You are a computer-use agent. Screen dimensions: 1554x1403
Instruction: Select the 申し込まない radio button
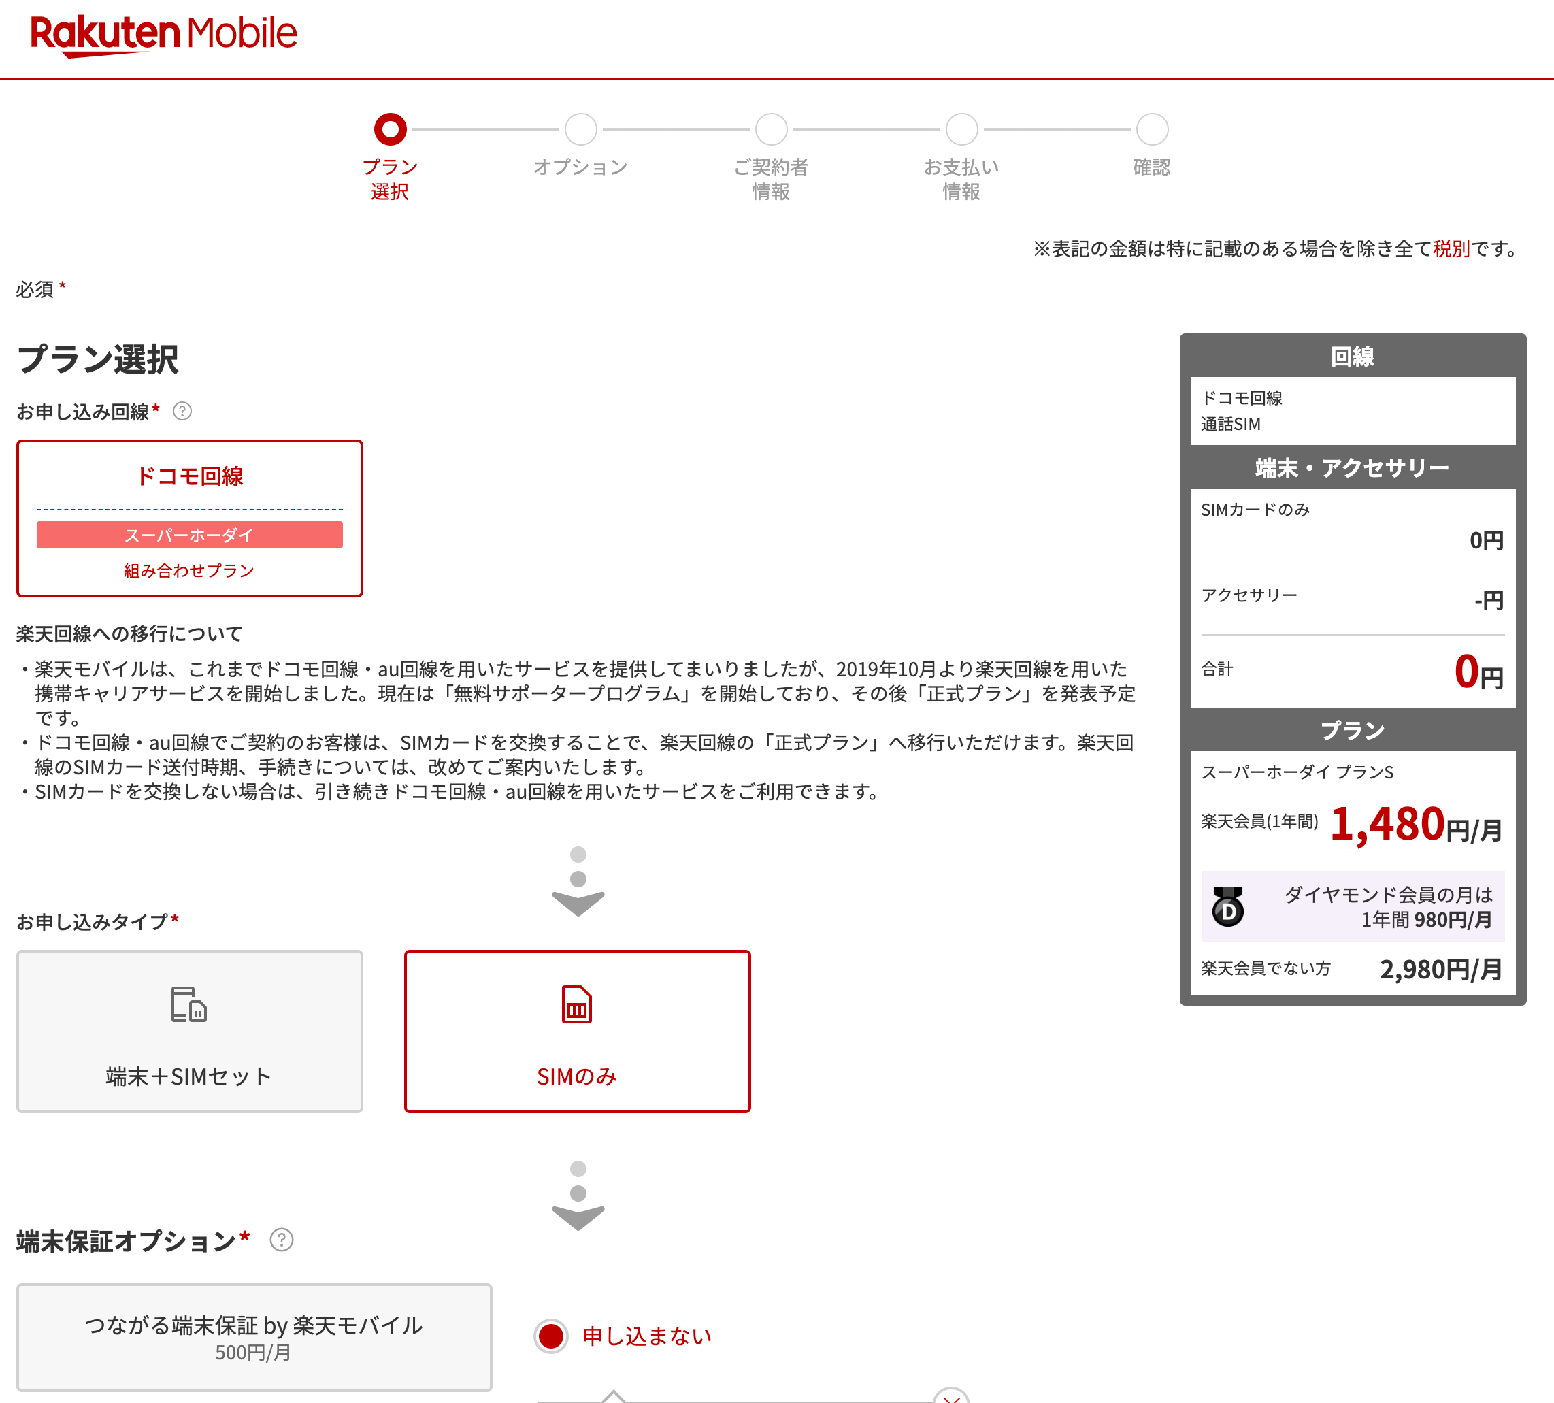(x=551, y=1336)
